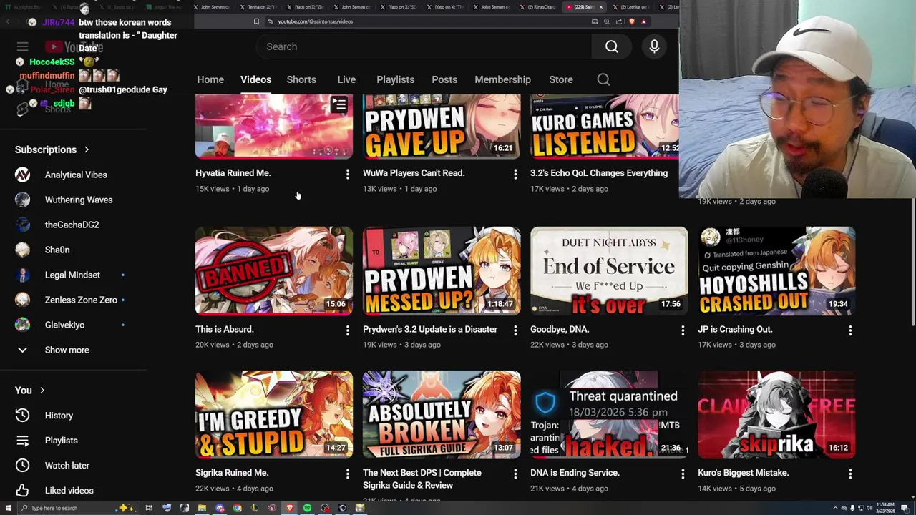The image size is (916, 515).
Task: Open the channel Playlists tab
Action: pos(396,79)
